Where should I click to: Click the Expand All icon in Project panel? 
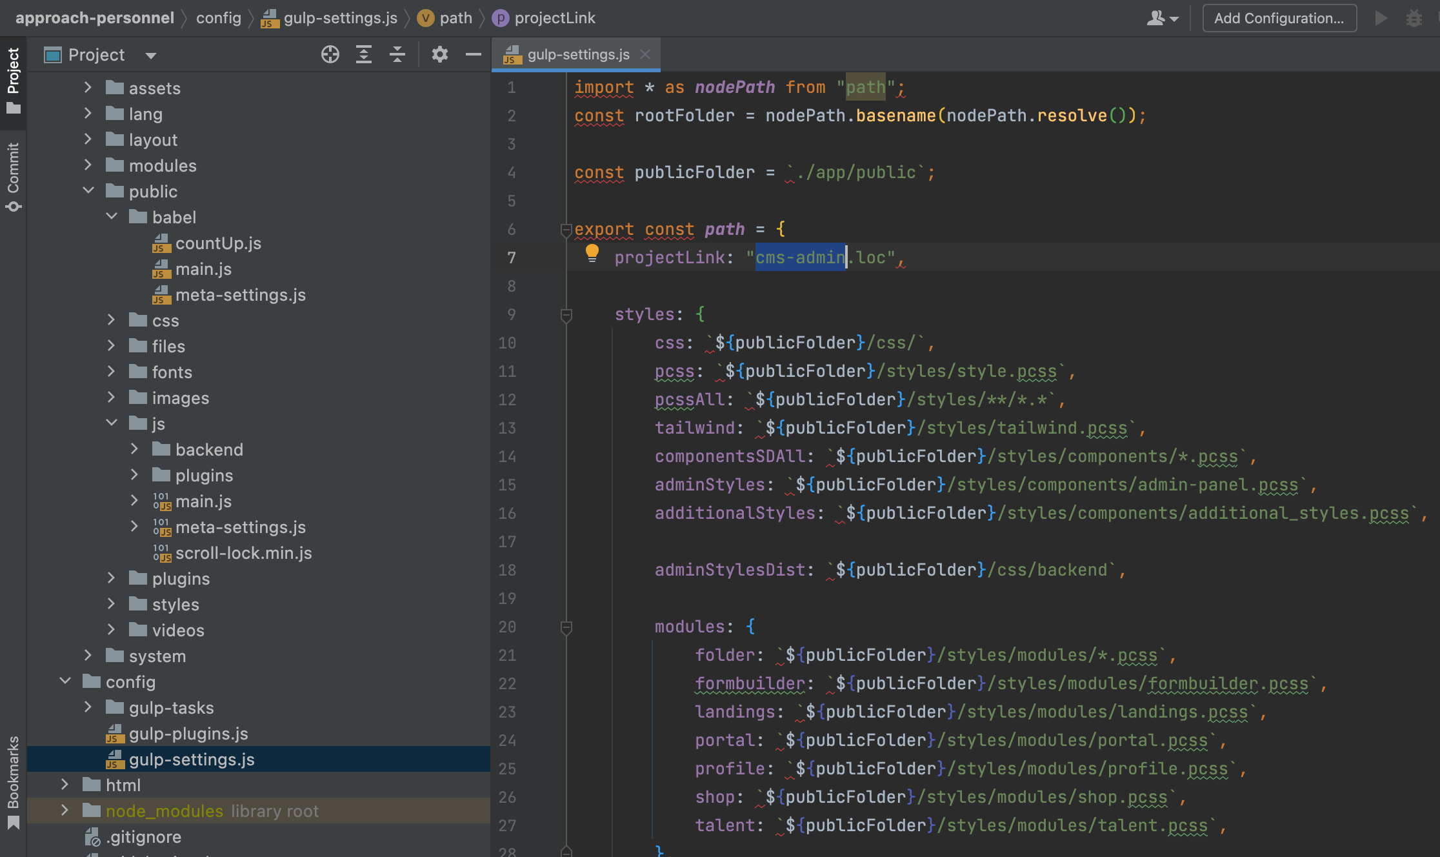coord(364,55)
